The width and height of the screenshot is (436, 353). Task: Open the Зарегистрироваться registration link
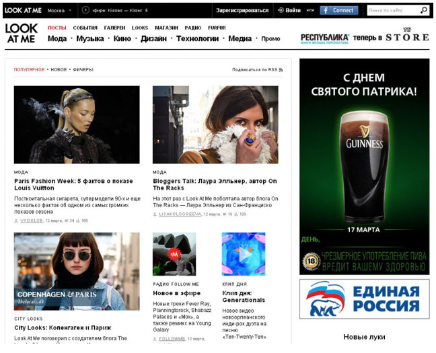click(242, 11)
